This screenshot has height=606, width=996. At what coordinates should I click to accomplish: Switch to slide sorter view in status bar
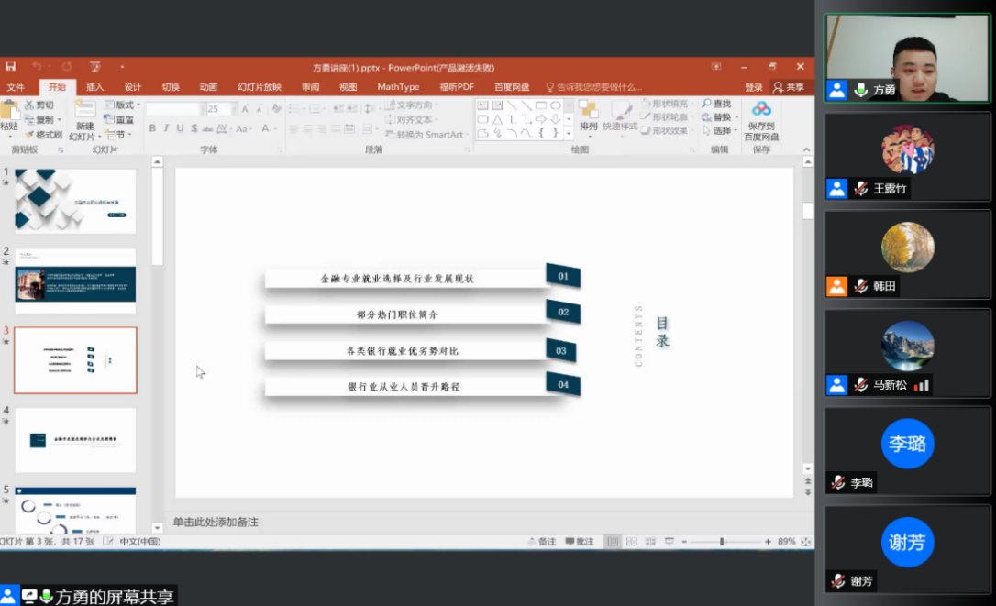pyautogui.click(x=631, y=542)
